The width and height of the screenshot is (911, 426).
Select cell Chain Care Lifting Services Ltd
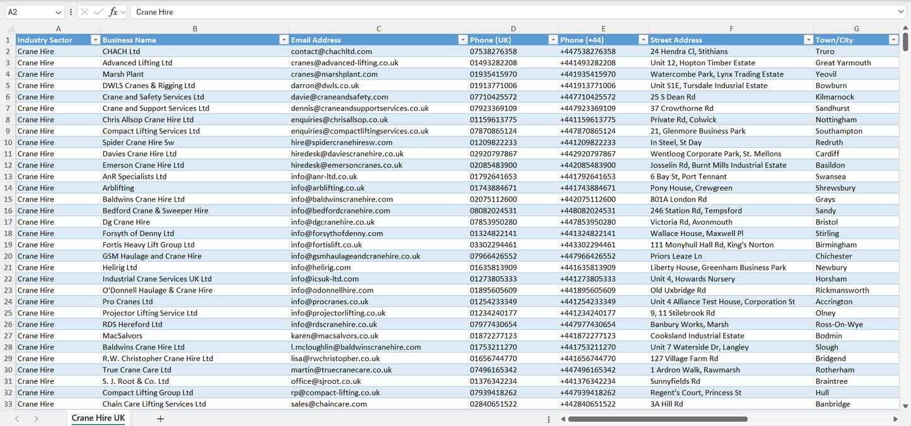195,404
